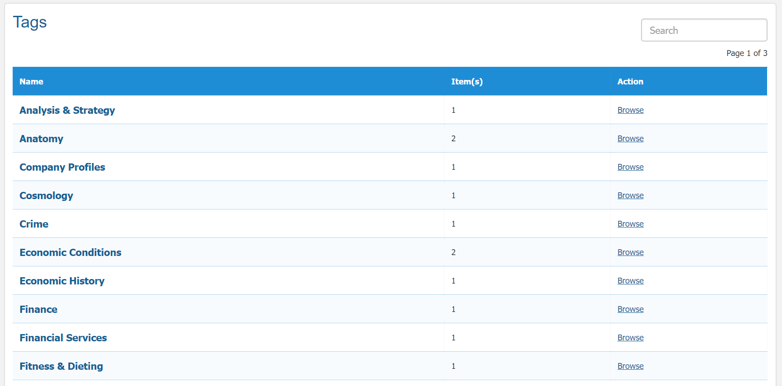Open the Analysis & Strategy tag

point(67,110)
